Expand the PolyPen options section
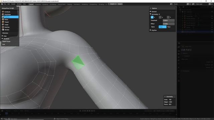The width and height of the screenshot is (214, 120). point(150,30)
